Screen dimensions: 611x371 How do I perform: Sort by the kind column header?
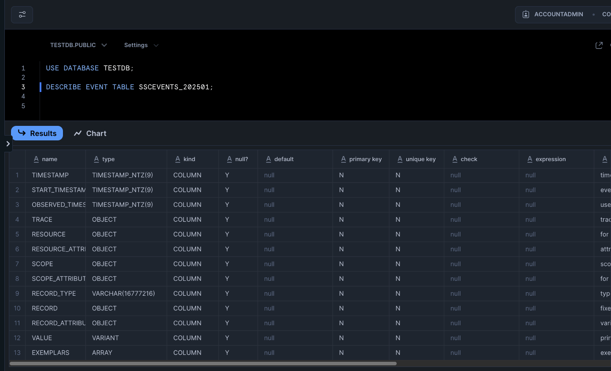tap(189, 159)
